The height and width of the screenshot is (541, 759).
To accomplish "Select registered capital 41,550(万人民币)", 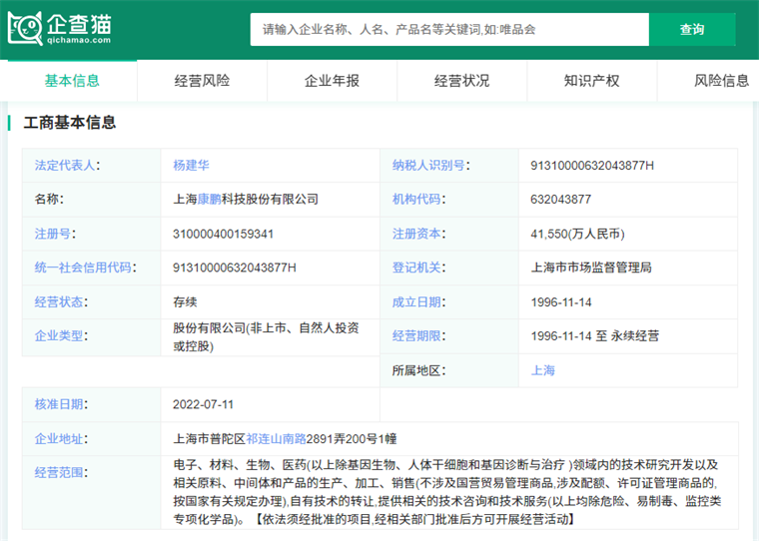I will (x=577, y=235).
